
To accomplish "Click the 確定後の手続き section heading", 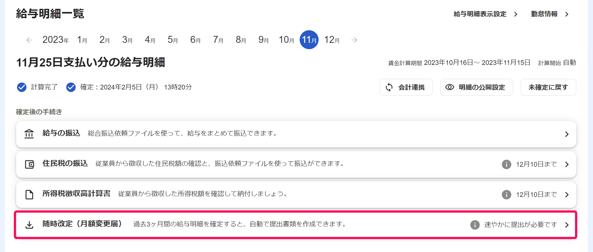I will [39, 112].
